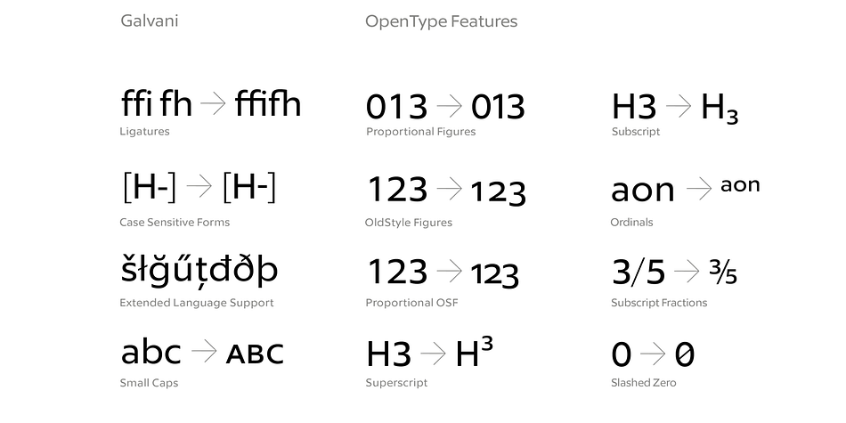Click the small caps ABC result
The image size is (846, 423).
click(255, 354)
